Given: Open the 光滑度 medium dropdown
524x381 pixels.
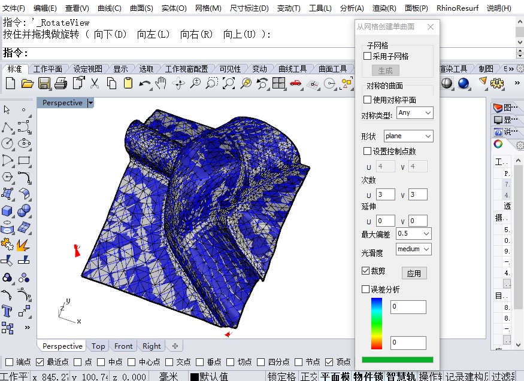Looking at the screenshot, I should (x=413, y=249).
